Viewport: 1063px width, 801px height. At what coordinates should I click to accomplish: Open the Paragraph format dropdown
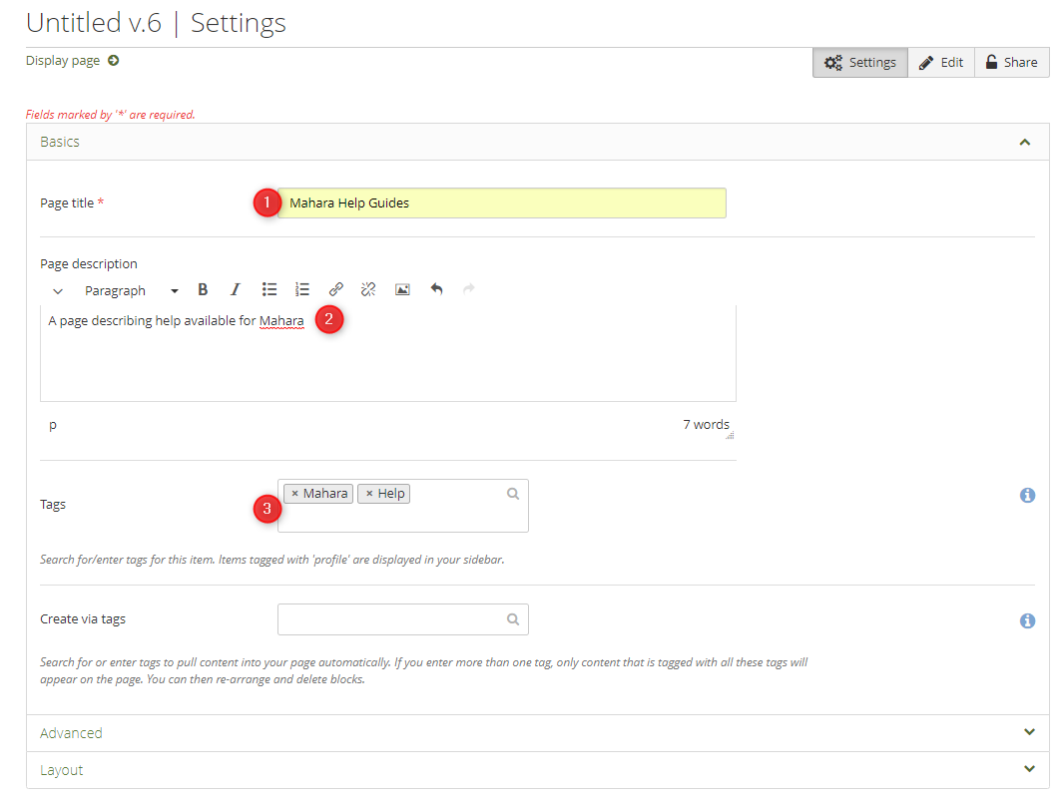pos(131,291)
